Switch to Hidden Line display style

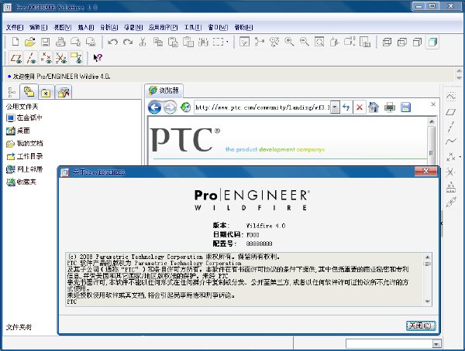point(402,42)
